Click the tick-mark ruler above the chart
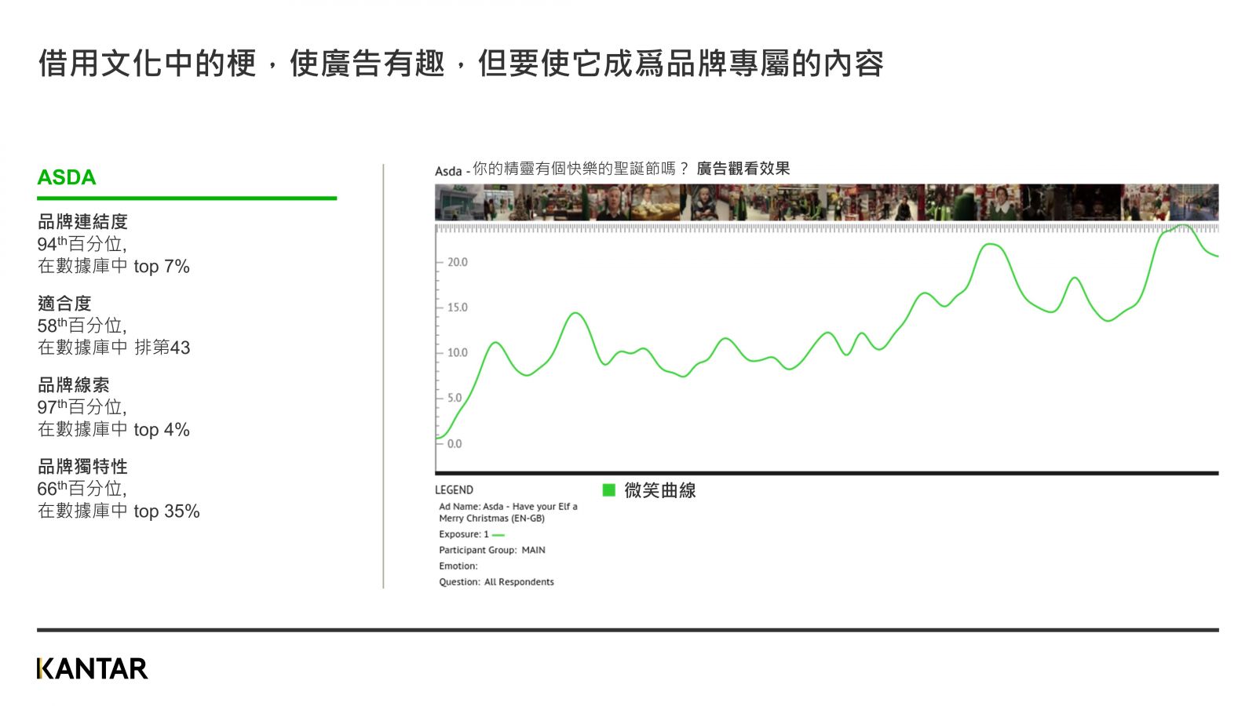Screen dimensions: 1256x706 (827, 228)
